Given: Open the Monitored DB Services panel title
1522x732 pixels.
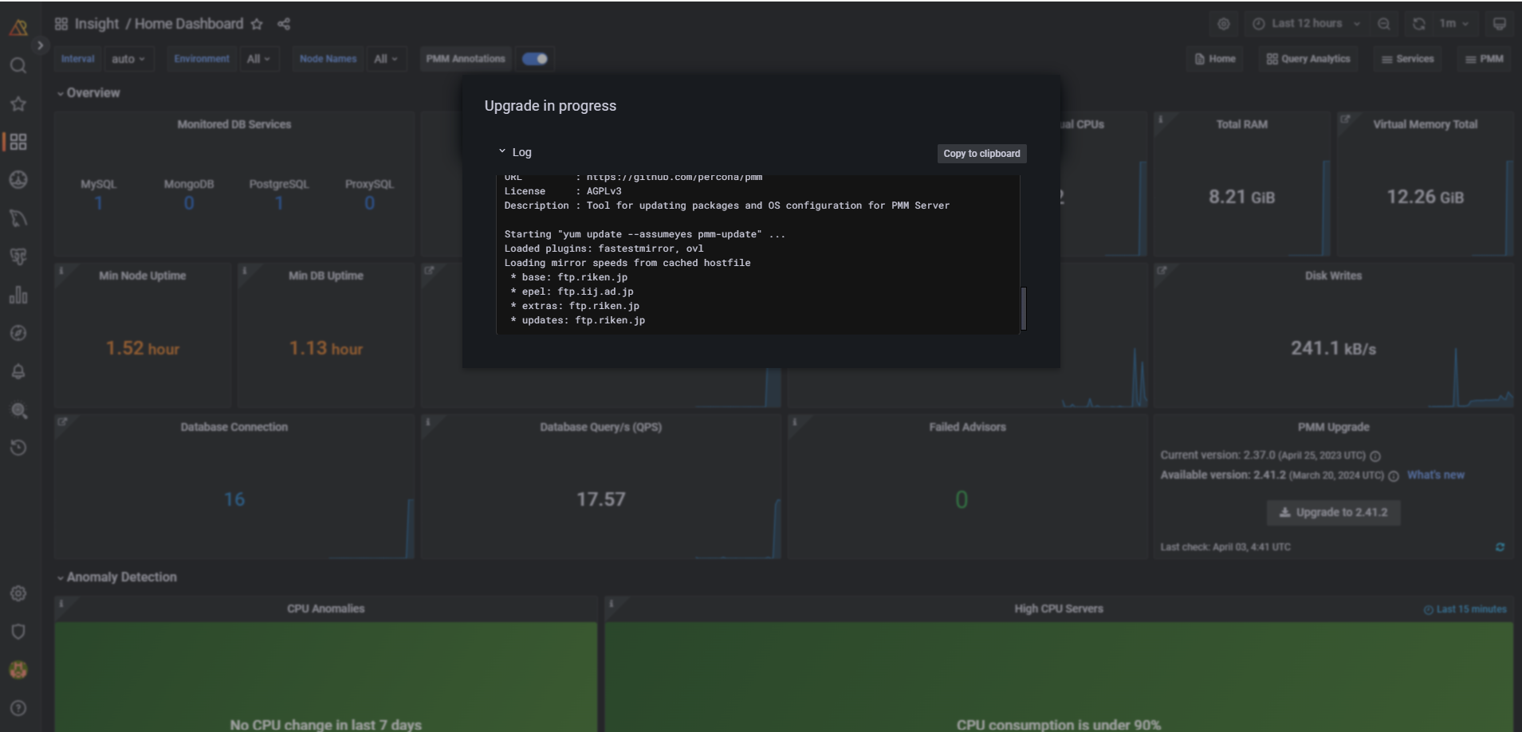Looking at the screenshot, I should [x=234, y=125].
